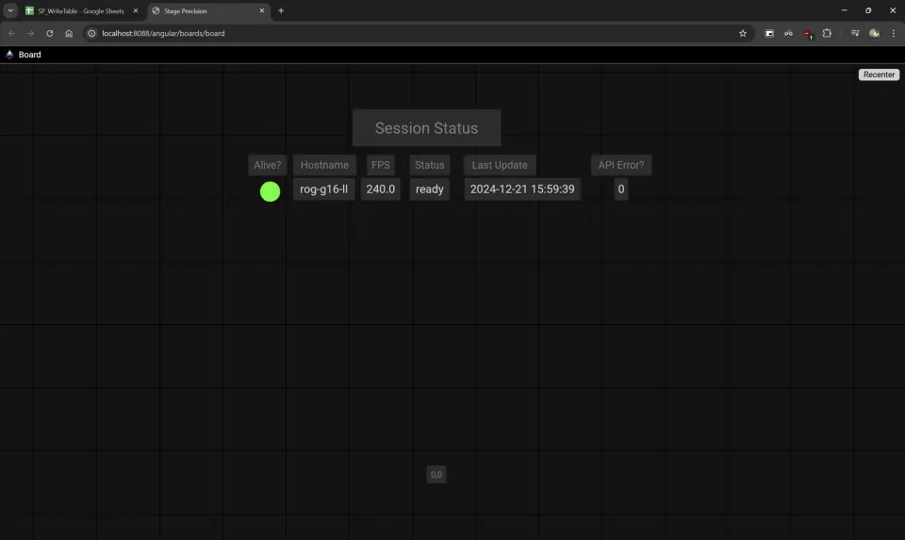Open the media control toolbar icon
905x540 pixels.
click(855, 34)
